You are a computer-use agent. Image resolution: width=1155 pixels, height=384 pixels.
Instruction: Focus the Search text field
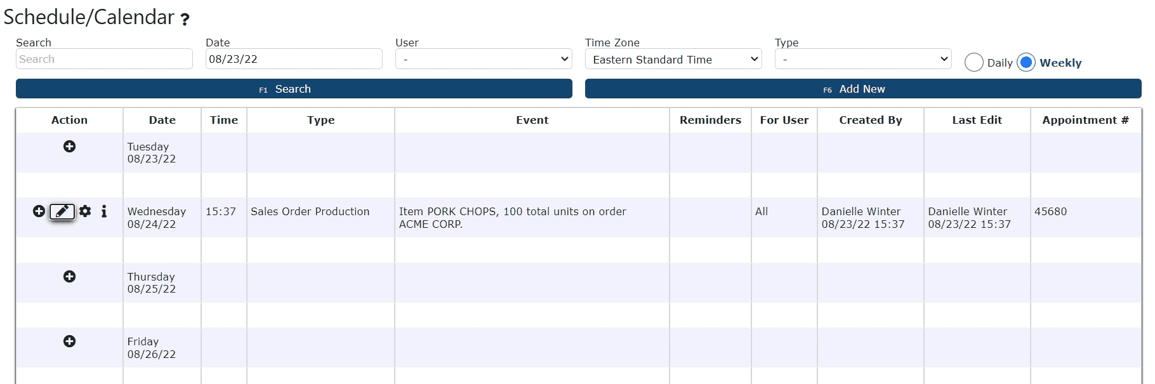tap(104, 59)
